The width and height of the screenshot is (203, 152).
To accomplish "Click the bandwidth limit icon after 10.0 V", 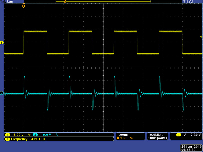I will (x=57, y=135).
